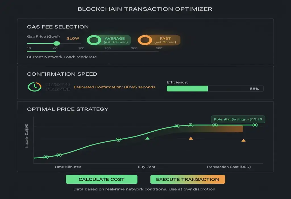
Task: Select the first data point on the cost curve
Action: (45, 157)
